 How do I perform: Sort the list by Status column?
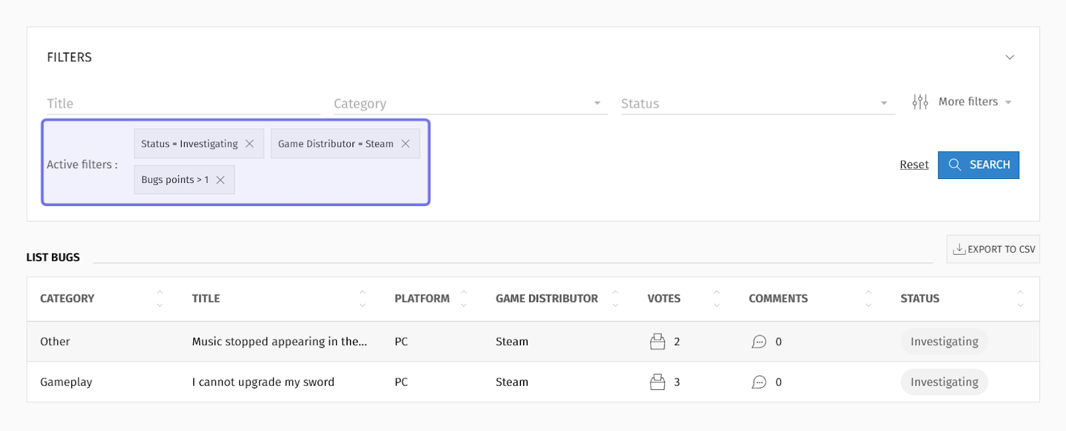click(1021, 299)
